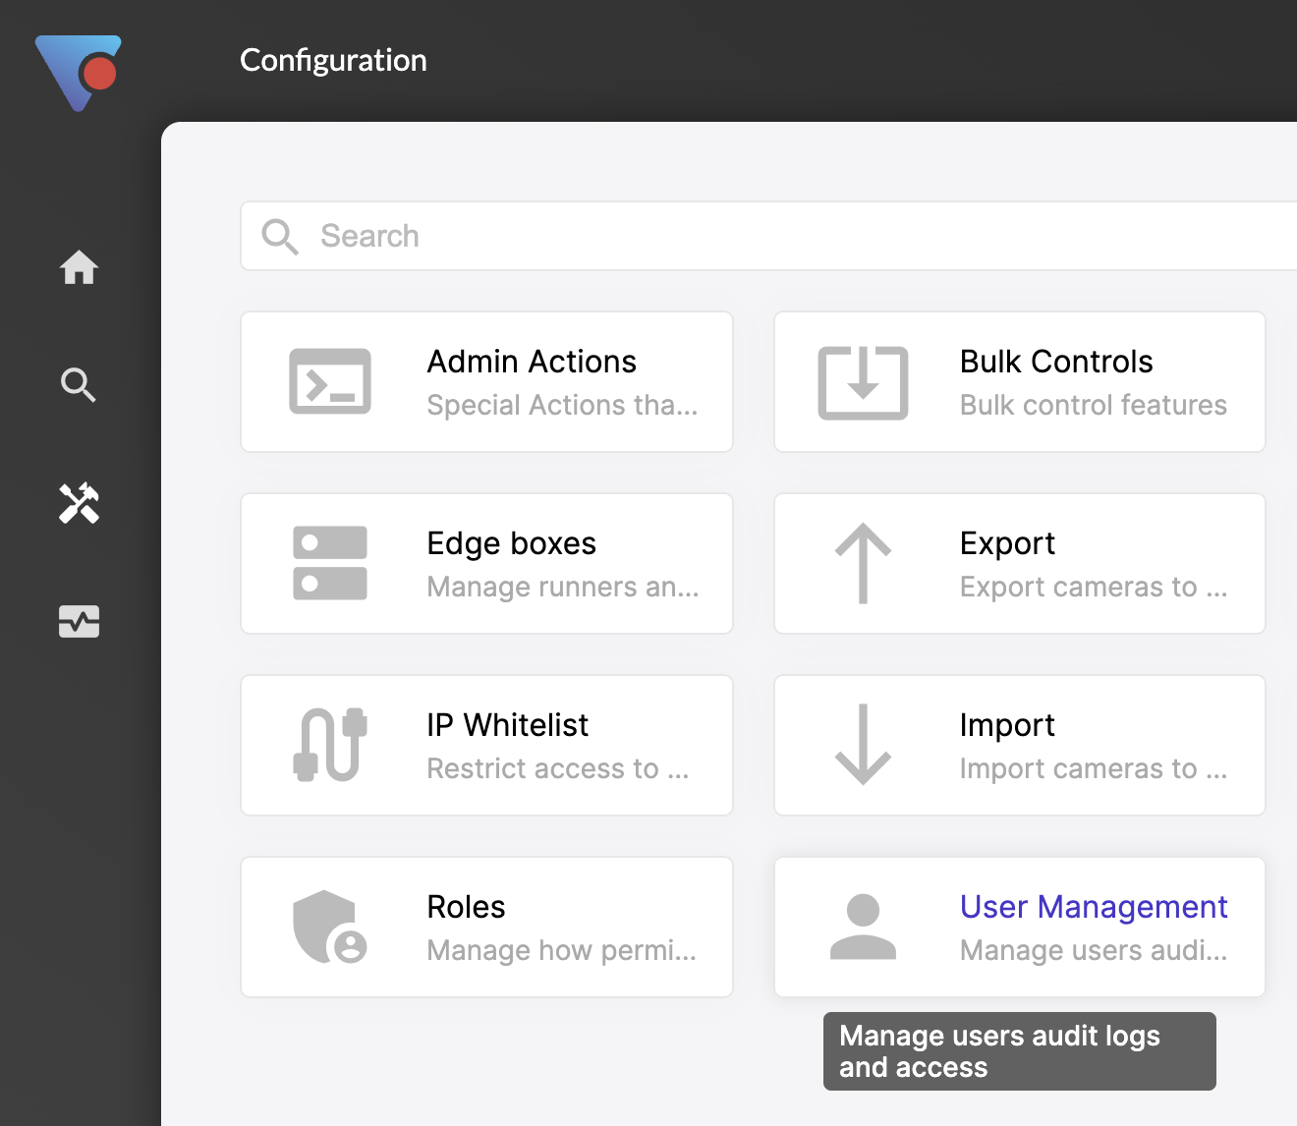This screenshot has width=1297, height=1126.
Task: Open the Edge boxes card title
Action: click(511, 543)
